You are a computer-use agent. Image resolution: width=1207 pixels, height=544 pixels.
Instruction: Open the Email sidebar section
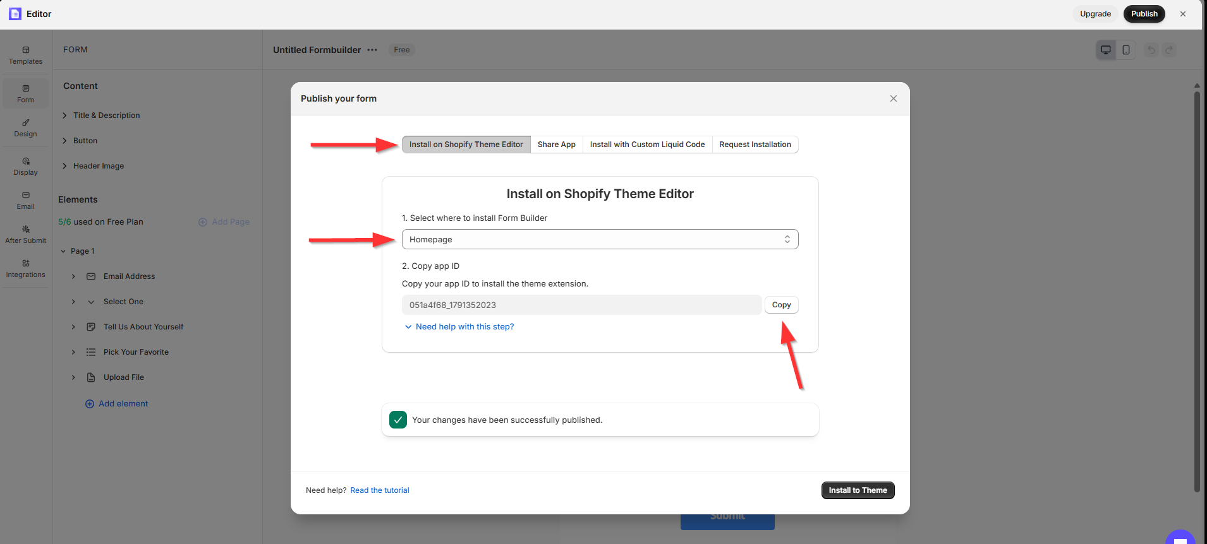click(x=26, y=201)
